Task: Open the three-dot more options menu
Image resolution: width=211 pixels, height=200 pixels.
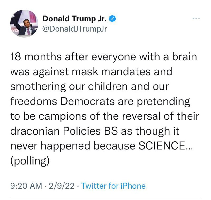Action: (196, 18)
